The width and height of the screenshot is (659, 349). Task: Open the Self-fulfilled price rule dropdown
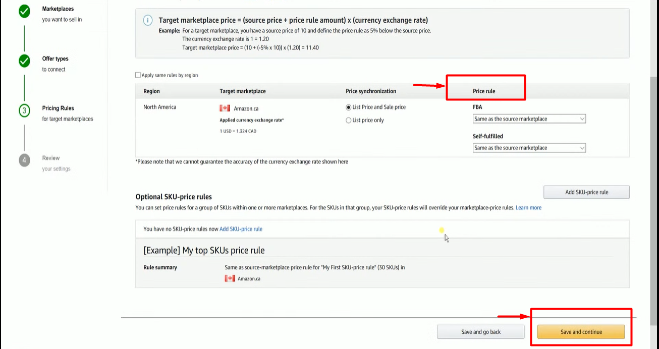point(529,148)
